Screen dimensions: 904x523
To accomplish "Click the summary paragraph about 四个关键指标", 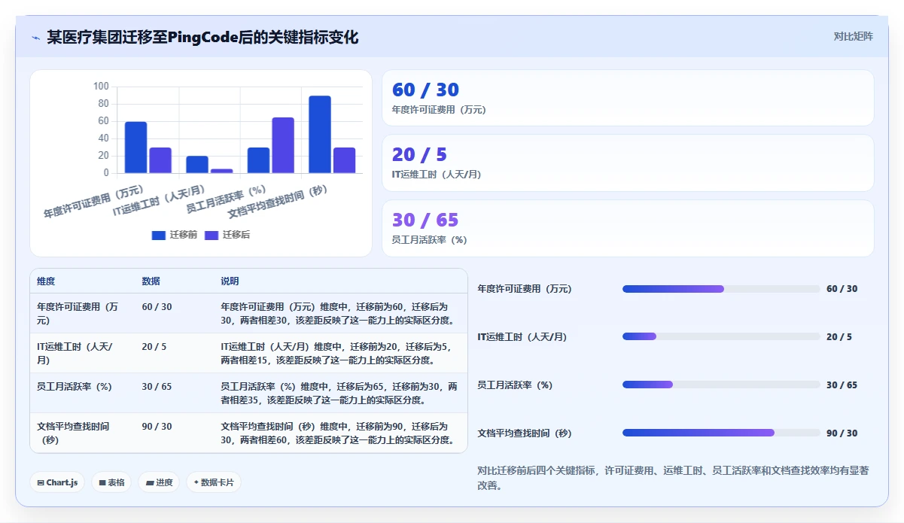I will (673, 478).
